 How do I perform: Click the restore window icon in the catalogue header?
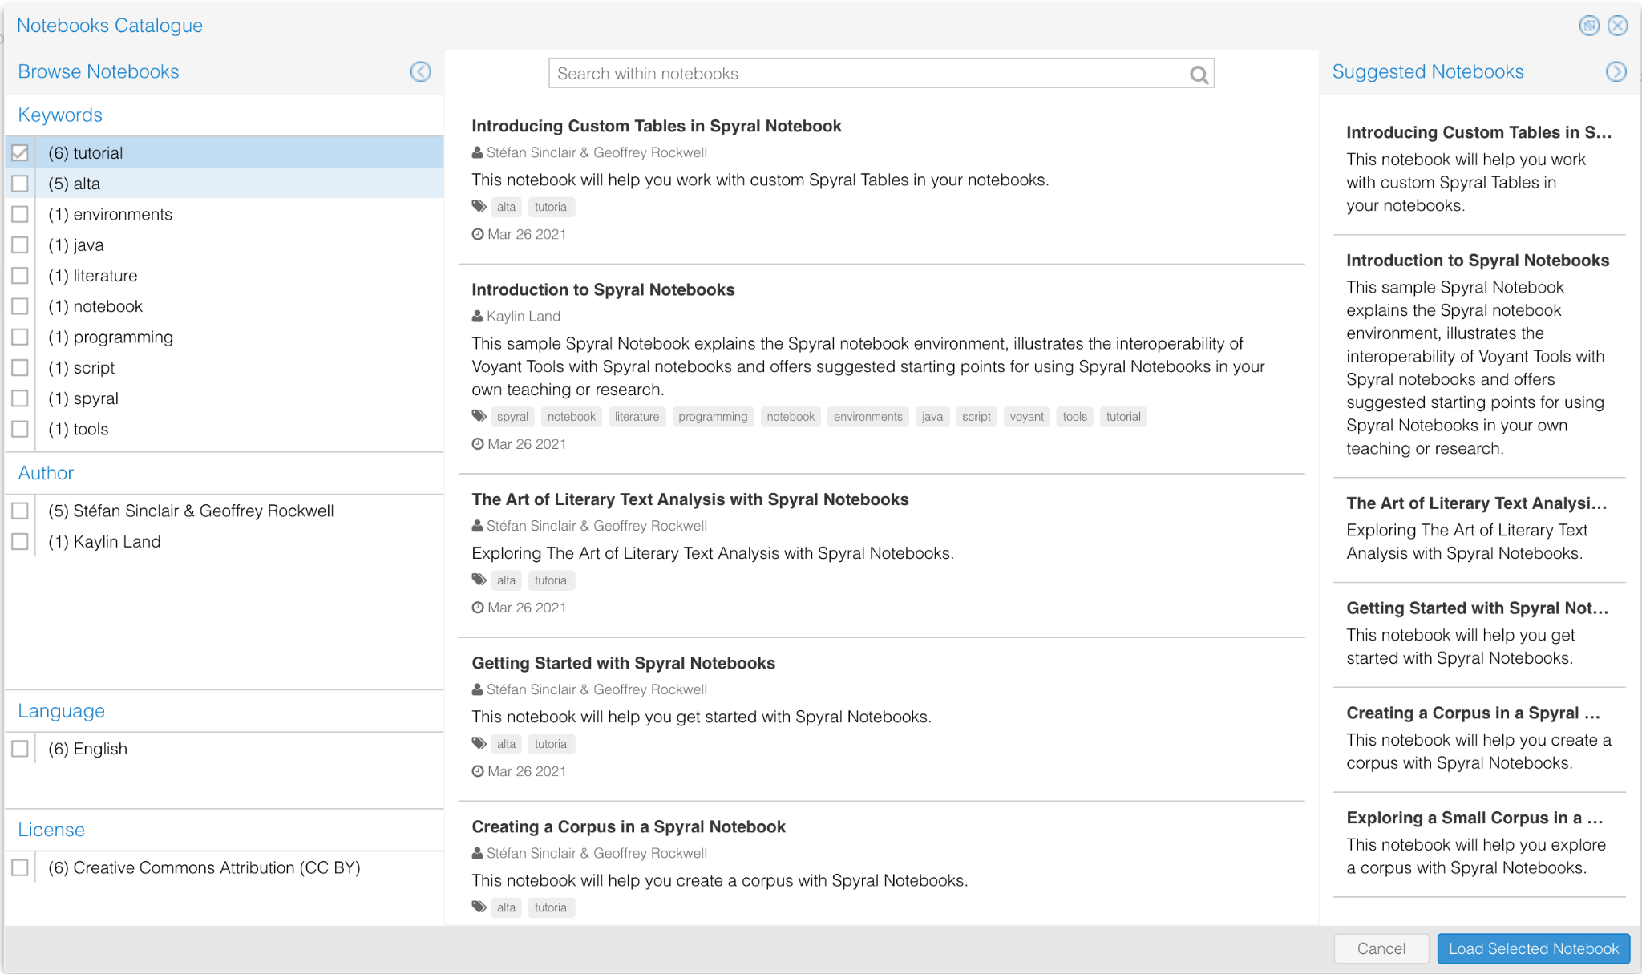(1589, 26)
